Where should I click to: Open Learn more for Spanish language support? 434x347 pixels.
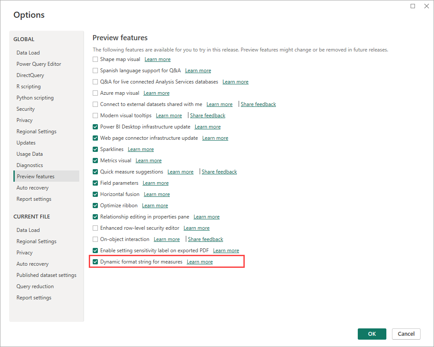(x=198, y=71)
